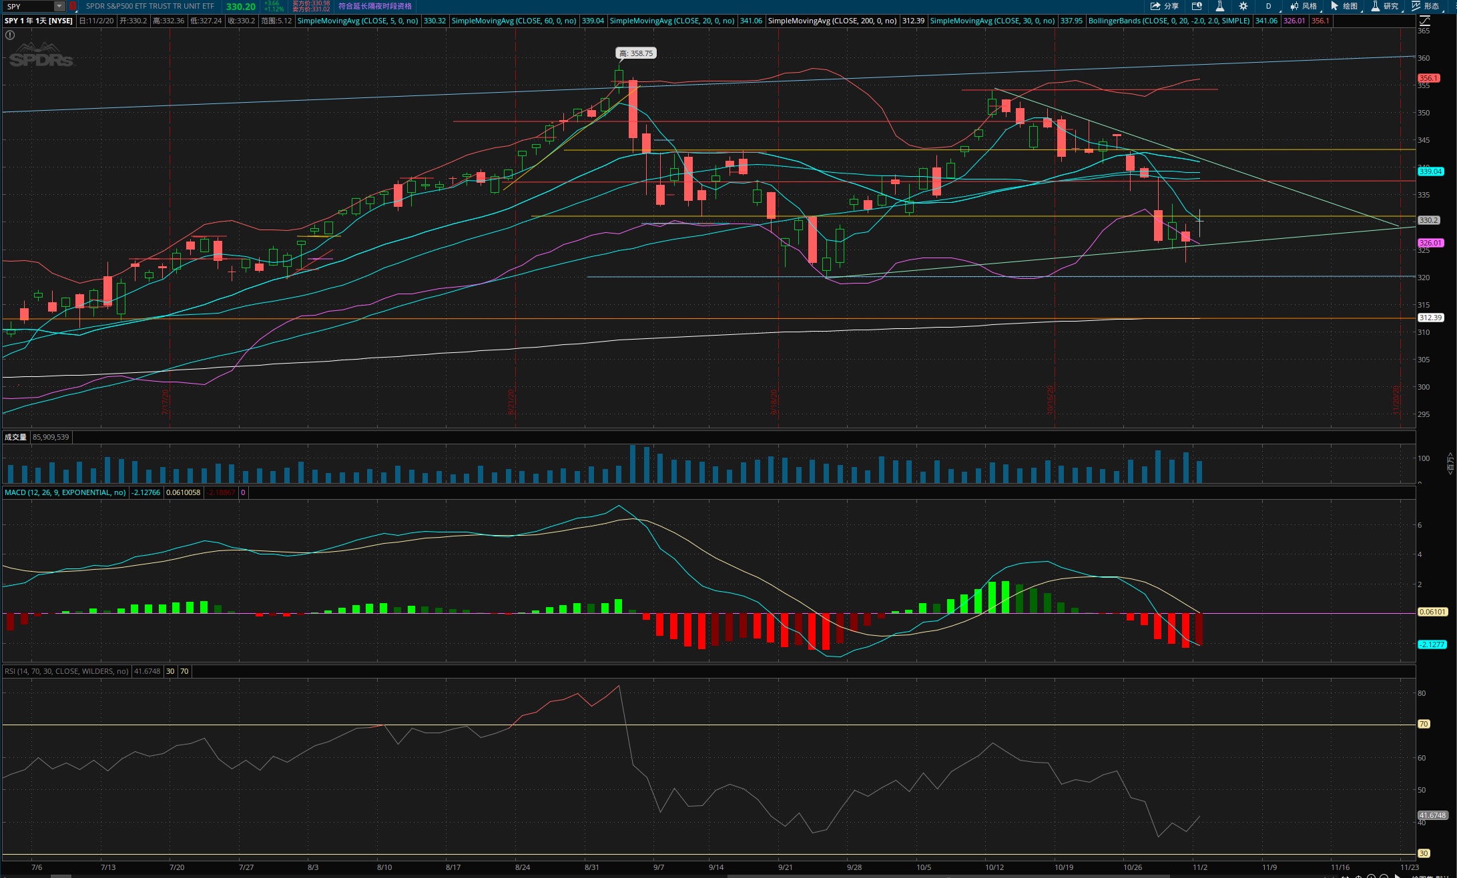Click the 339.04 price axis tag
The width and height of the screenshot is (1457, 878).
(1430, 171)
